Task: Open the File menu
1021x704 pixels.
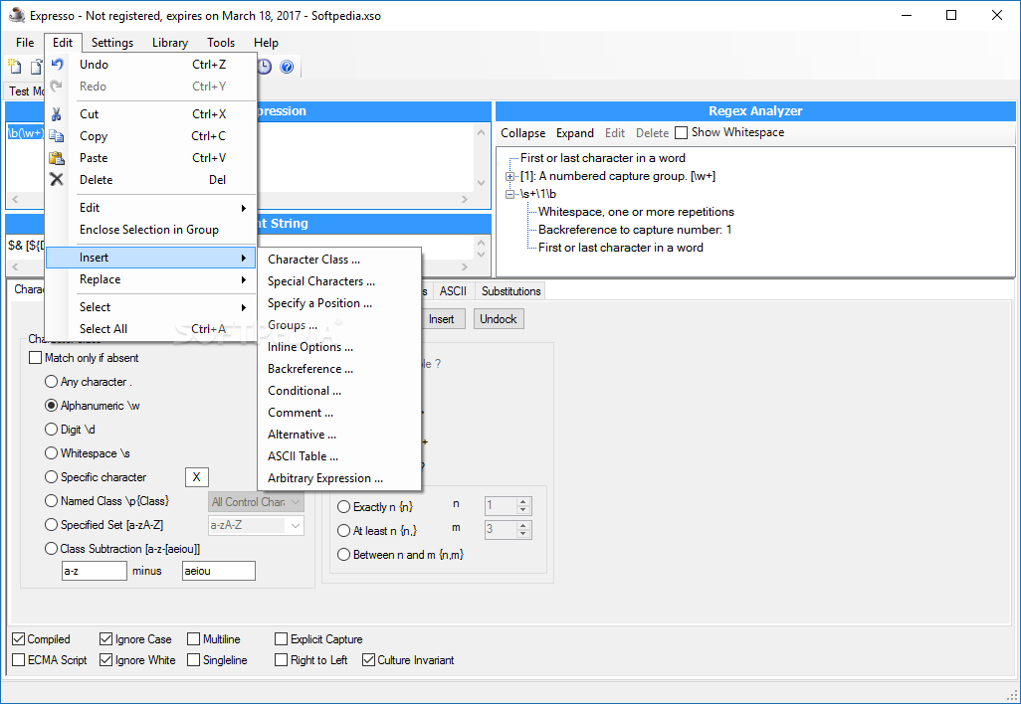Action: (x=25, y=43)
